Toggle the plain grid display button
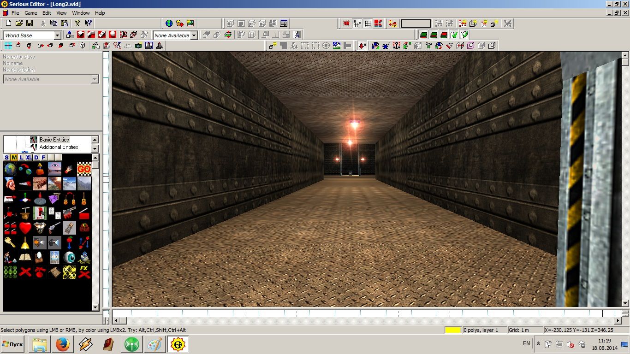This screenshot has width=630, height=354. 368,24
